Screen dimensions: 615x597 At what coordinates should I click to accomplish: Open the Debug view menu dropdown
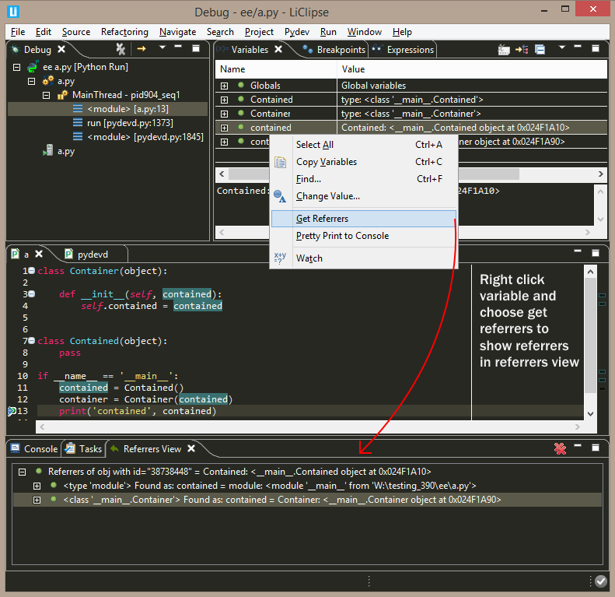click(162, 47)
